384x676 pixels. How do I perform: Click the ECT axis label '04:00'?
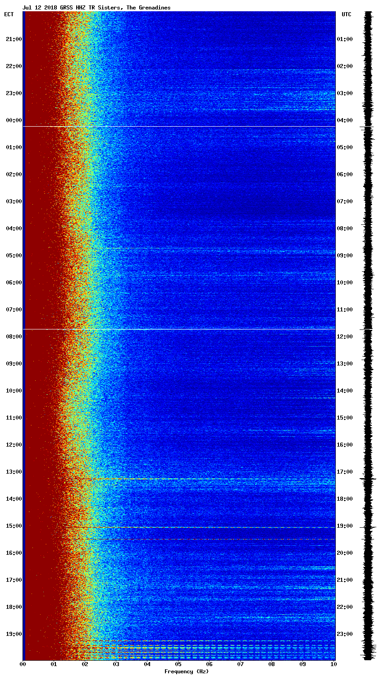click(x=14, y=228)
